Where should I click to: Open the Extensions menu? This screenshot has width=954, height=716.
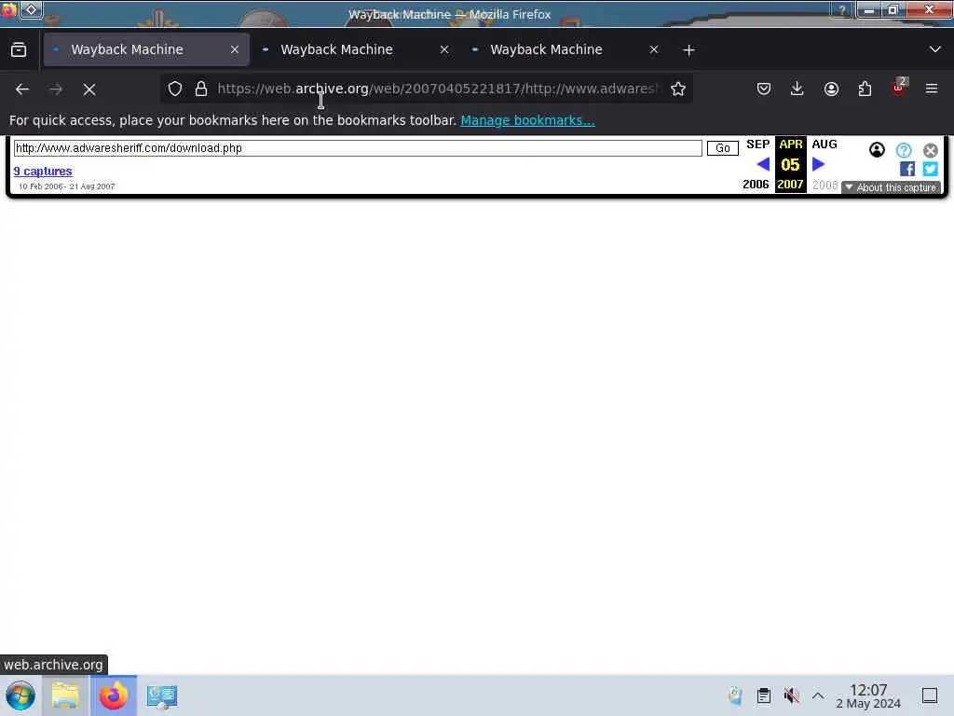(x=865, y=89)
